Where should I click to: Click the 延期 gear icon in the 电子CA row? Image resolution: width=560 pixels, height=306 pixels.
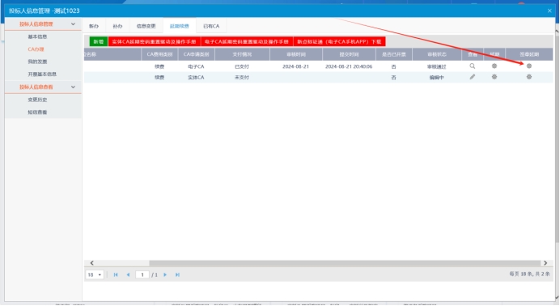pyautogui.click(x=494, y=66)
